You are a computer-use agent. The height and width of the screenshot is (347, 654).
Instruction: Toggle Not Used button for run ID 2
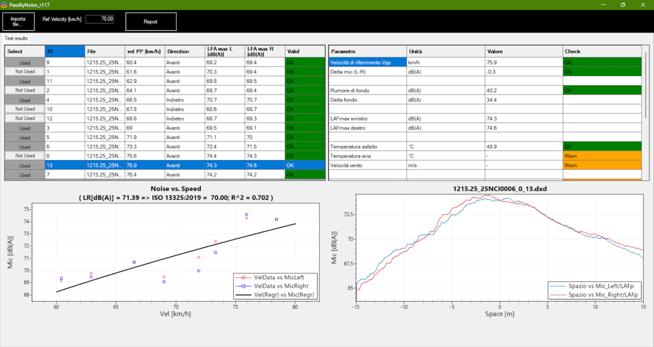tap(25, 91)
